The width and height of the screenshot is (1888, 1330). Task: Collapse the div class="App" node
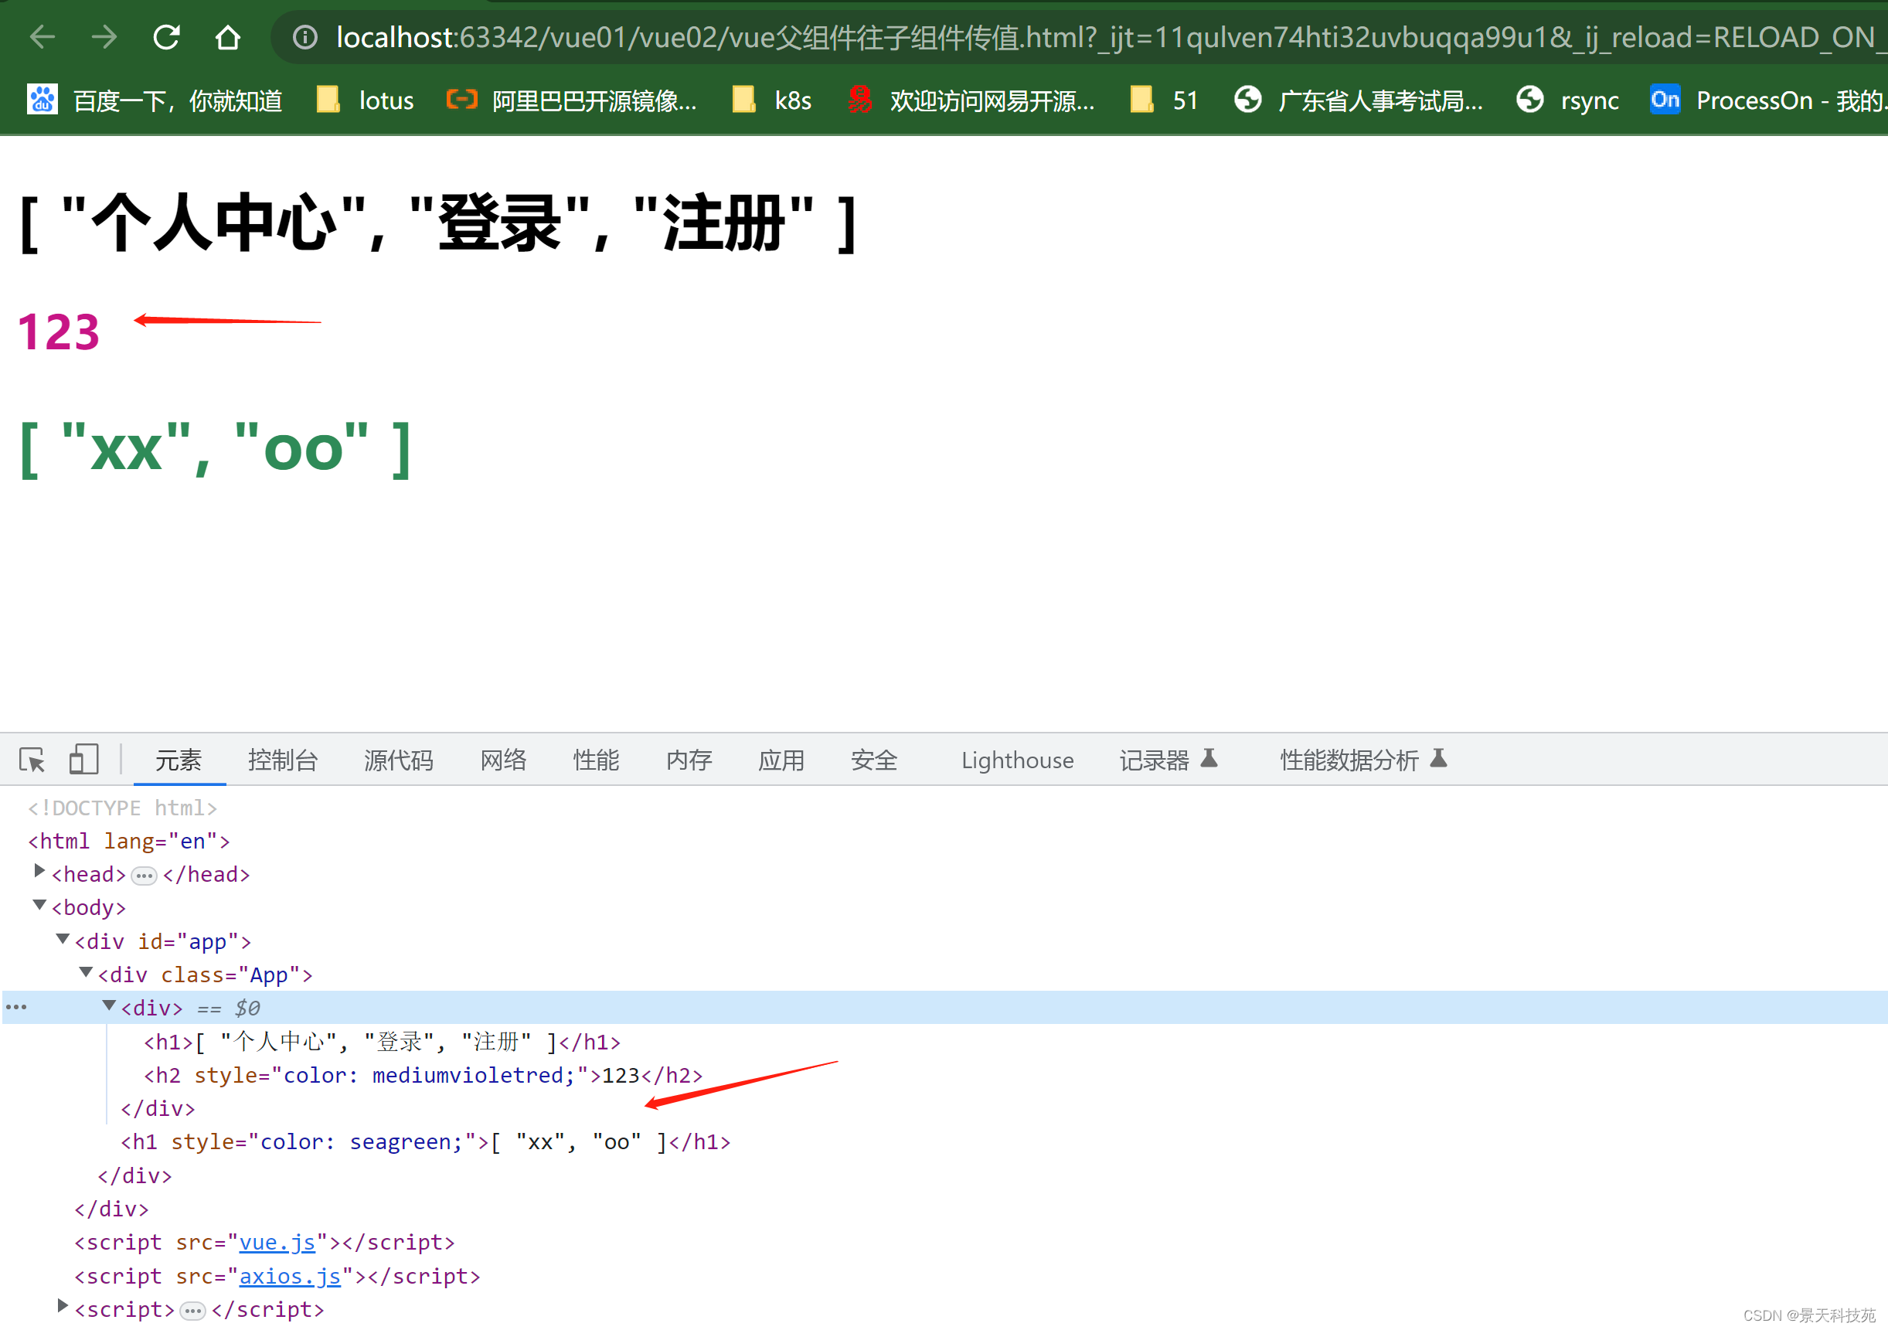coord(86,972)
